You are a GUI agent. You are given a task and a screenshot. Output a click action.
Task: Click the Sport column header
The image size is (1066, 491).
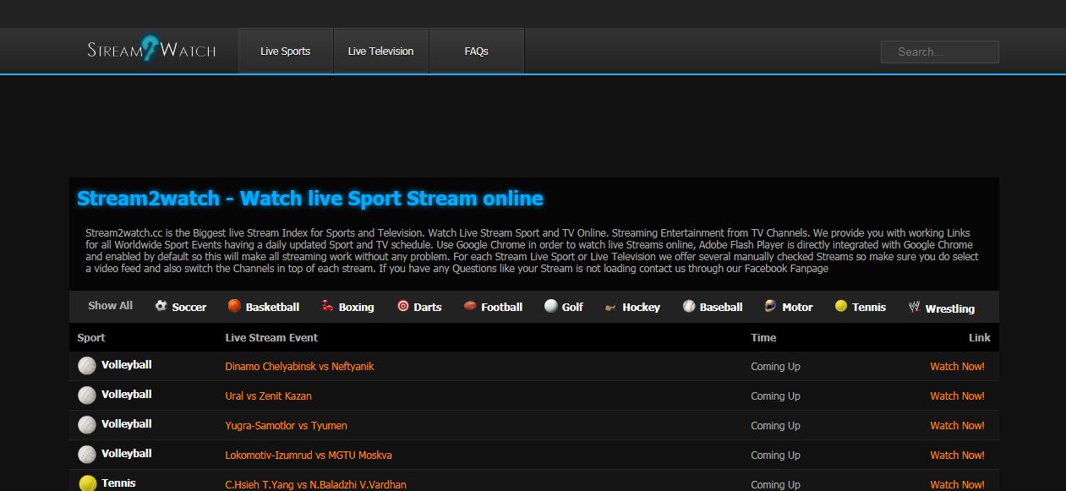pos(91,337)
